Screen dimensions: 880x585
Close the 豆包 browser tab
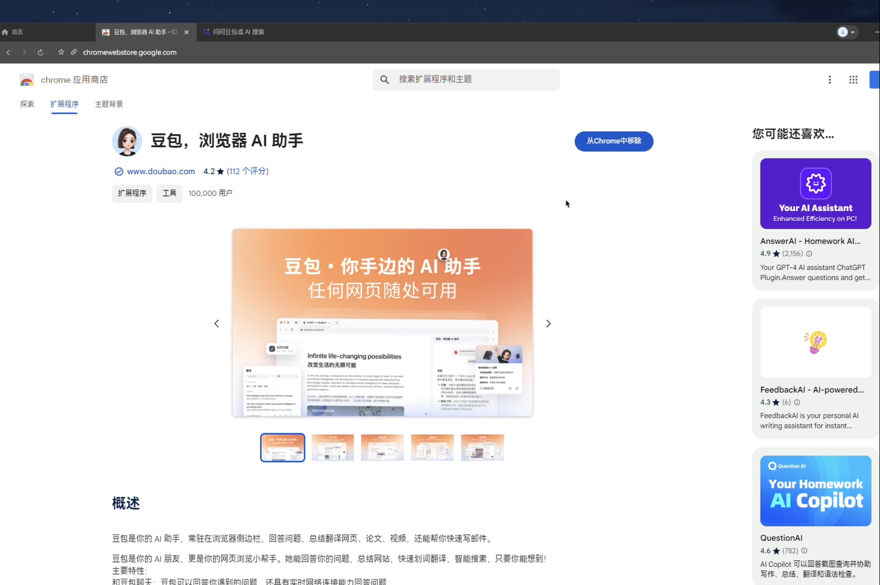[187, 32]
